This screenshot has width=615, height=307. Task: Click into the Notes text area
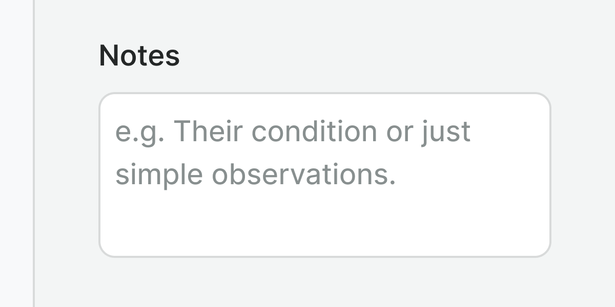coord(324,174)
